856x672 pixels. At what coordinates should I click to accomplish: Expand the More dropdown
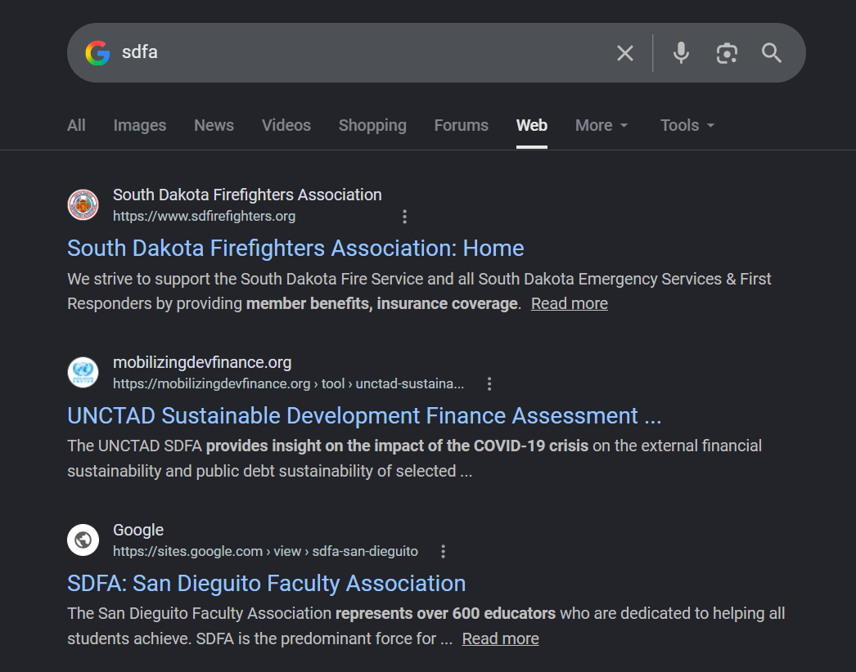click(x=601, y=125)
